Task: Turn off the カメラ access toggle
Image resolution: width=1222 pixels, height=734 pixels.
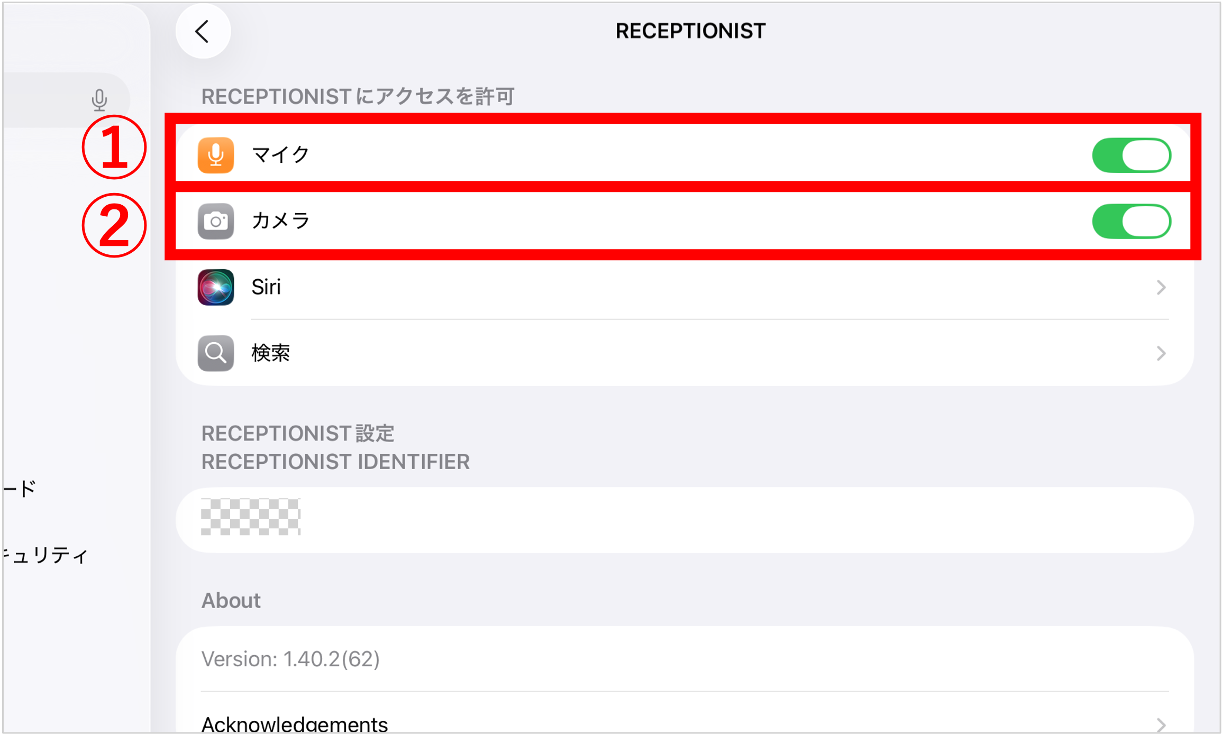Action: tap(1131, 221)
